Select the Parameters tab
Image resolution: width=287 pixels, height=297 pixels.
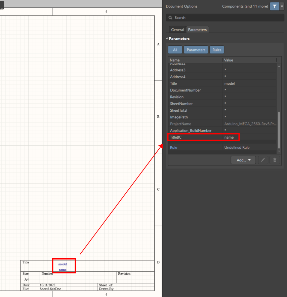pyautogui.click(x=197, y=30)
